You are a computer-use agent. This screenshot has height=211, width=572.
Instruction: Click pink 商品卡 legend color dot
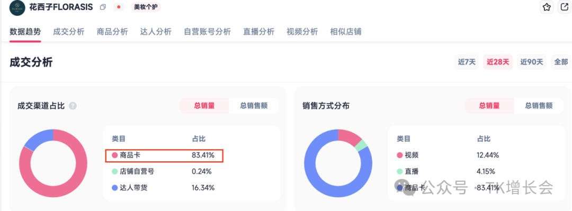coord(115,155)
